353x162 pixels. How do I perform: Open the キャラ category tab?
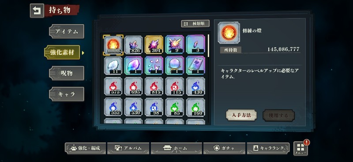click(67, 94)
